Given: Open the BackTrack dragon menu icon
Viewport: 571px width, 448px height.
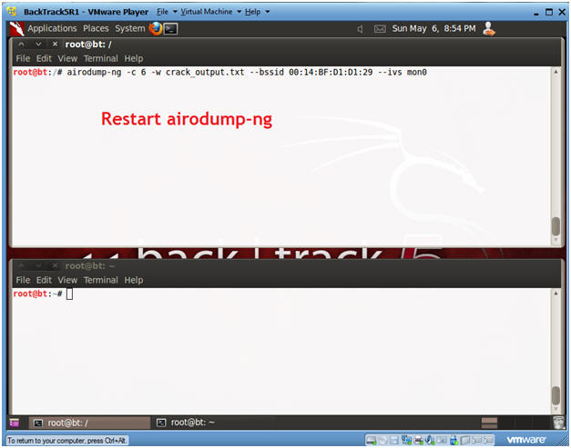Looking at the screenshot, I should coord(16,29).
